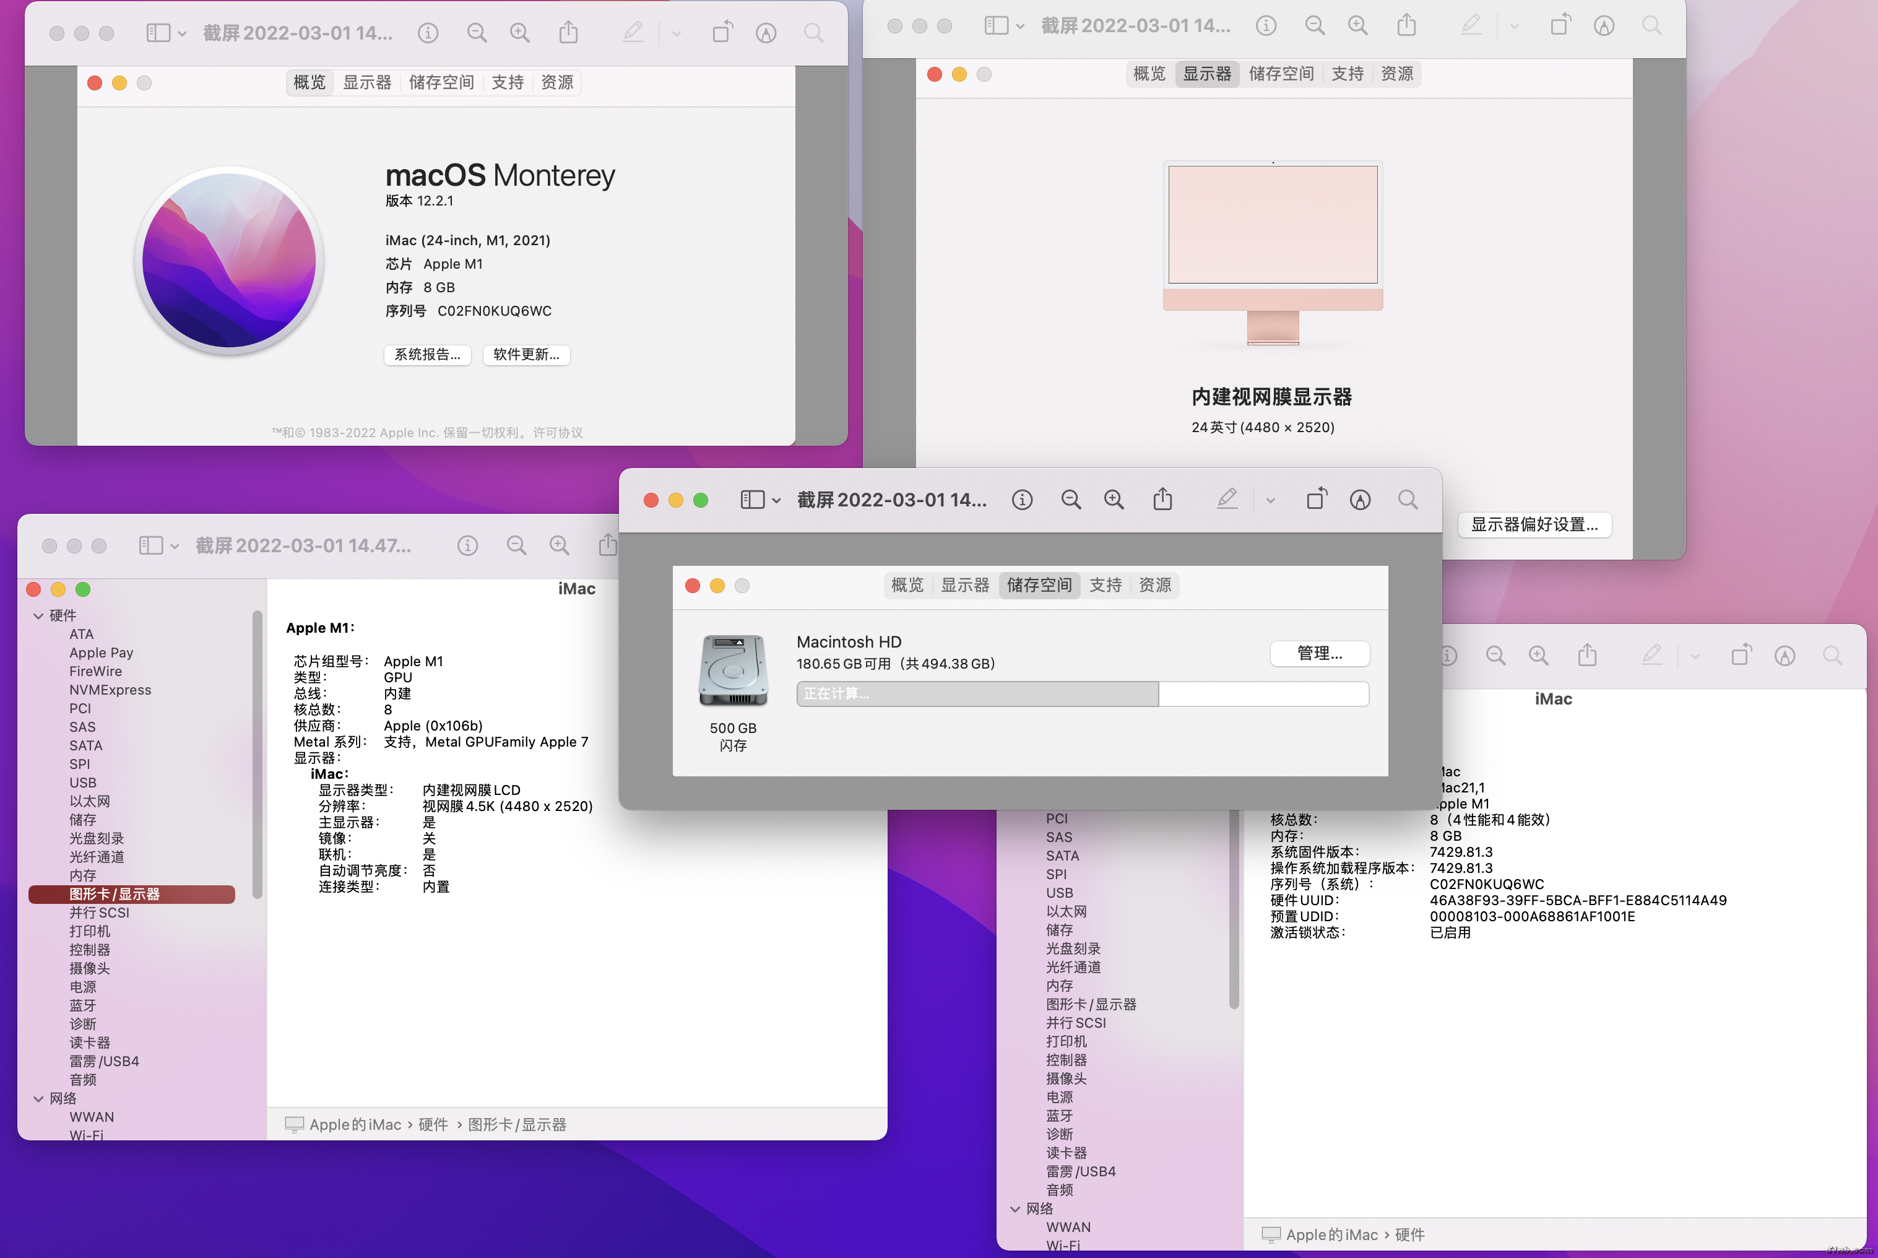Click markup toolbar icon in front storage Preview window

click(1360, 500)
